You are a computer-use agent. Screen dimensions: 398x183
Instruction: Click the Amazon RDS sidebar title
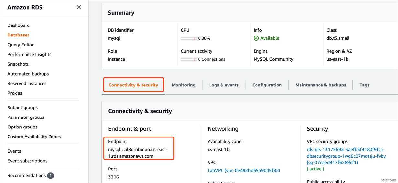coord(25,7)
